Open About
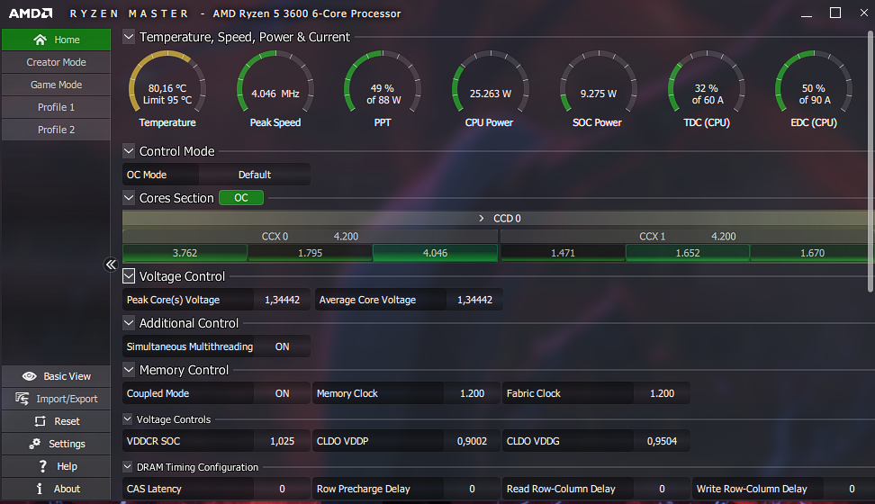Viewport: 875px width, 504px height. tap(56, 489)
